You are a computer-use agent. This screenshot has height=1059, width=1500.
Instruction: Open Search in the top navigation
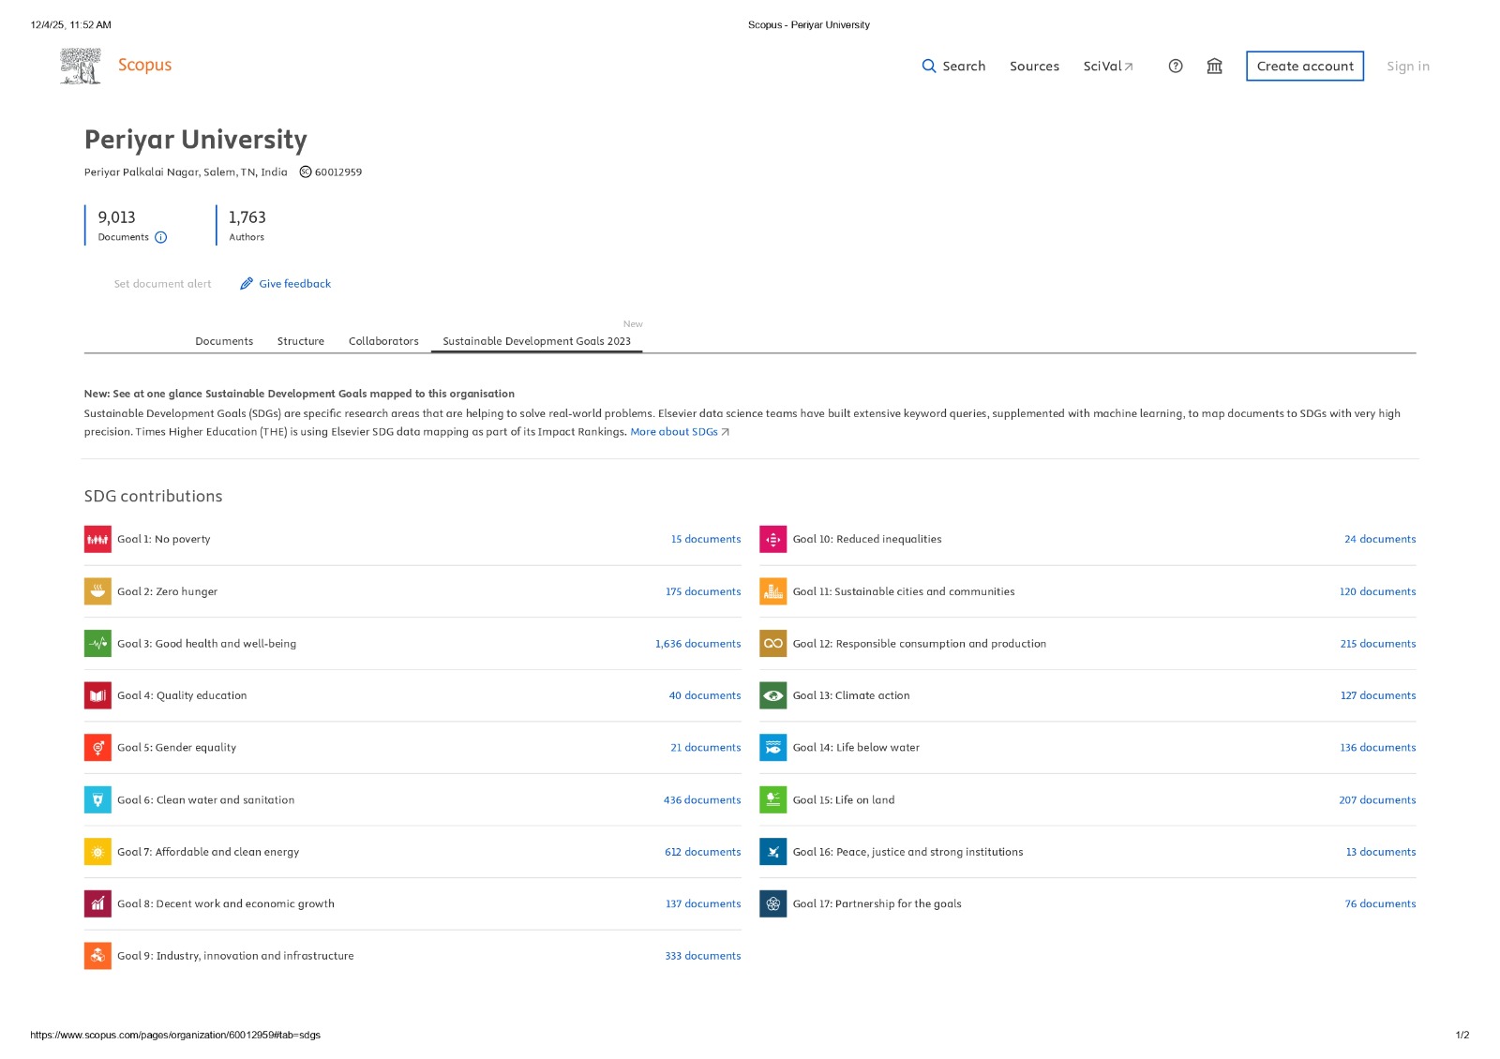tap(953, 67)
